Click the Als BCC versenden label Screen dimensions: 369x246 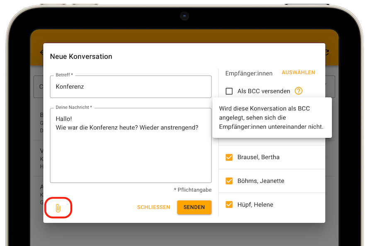[x=264, y=91]
